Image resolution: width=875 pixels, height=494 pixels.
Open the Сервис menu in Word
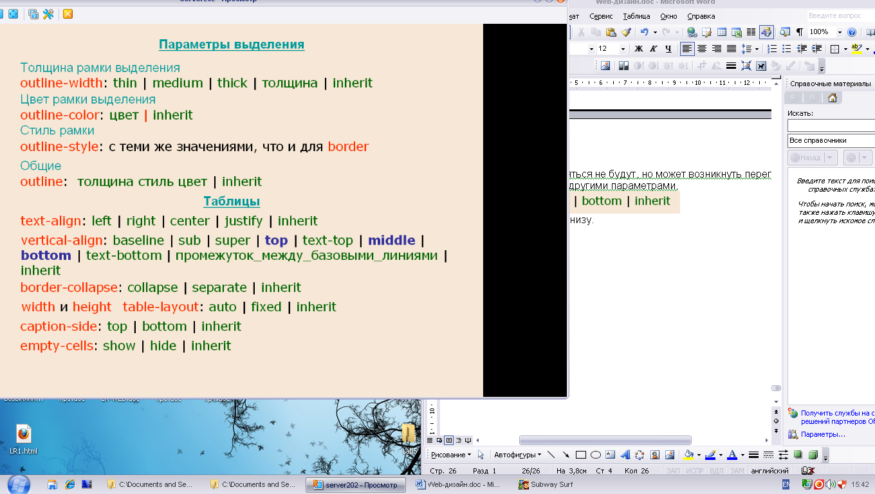pyautogui.click(x=601, y=16)
